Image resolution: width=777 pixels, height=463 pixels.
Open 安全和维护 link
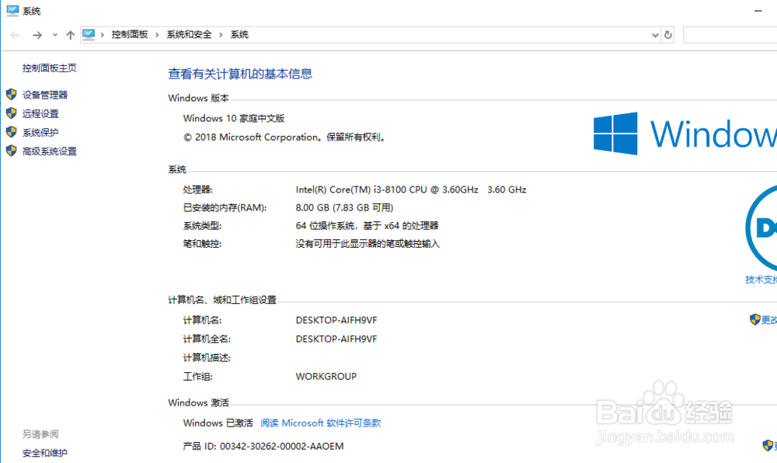[45, 453]
